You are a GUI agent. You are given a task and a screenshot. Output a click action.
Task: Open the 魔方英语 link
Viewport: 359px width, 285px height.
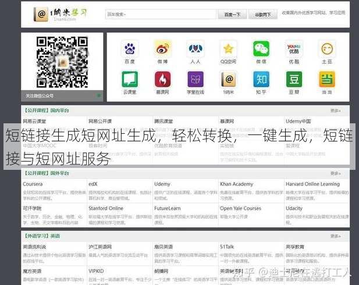tap(32, 271)
